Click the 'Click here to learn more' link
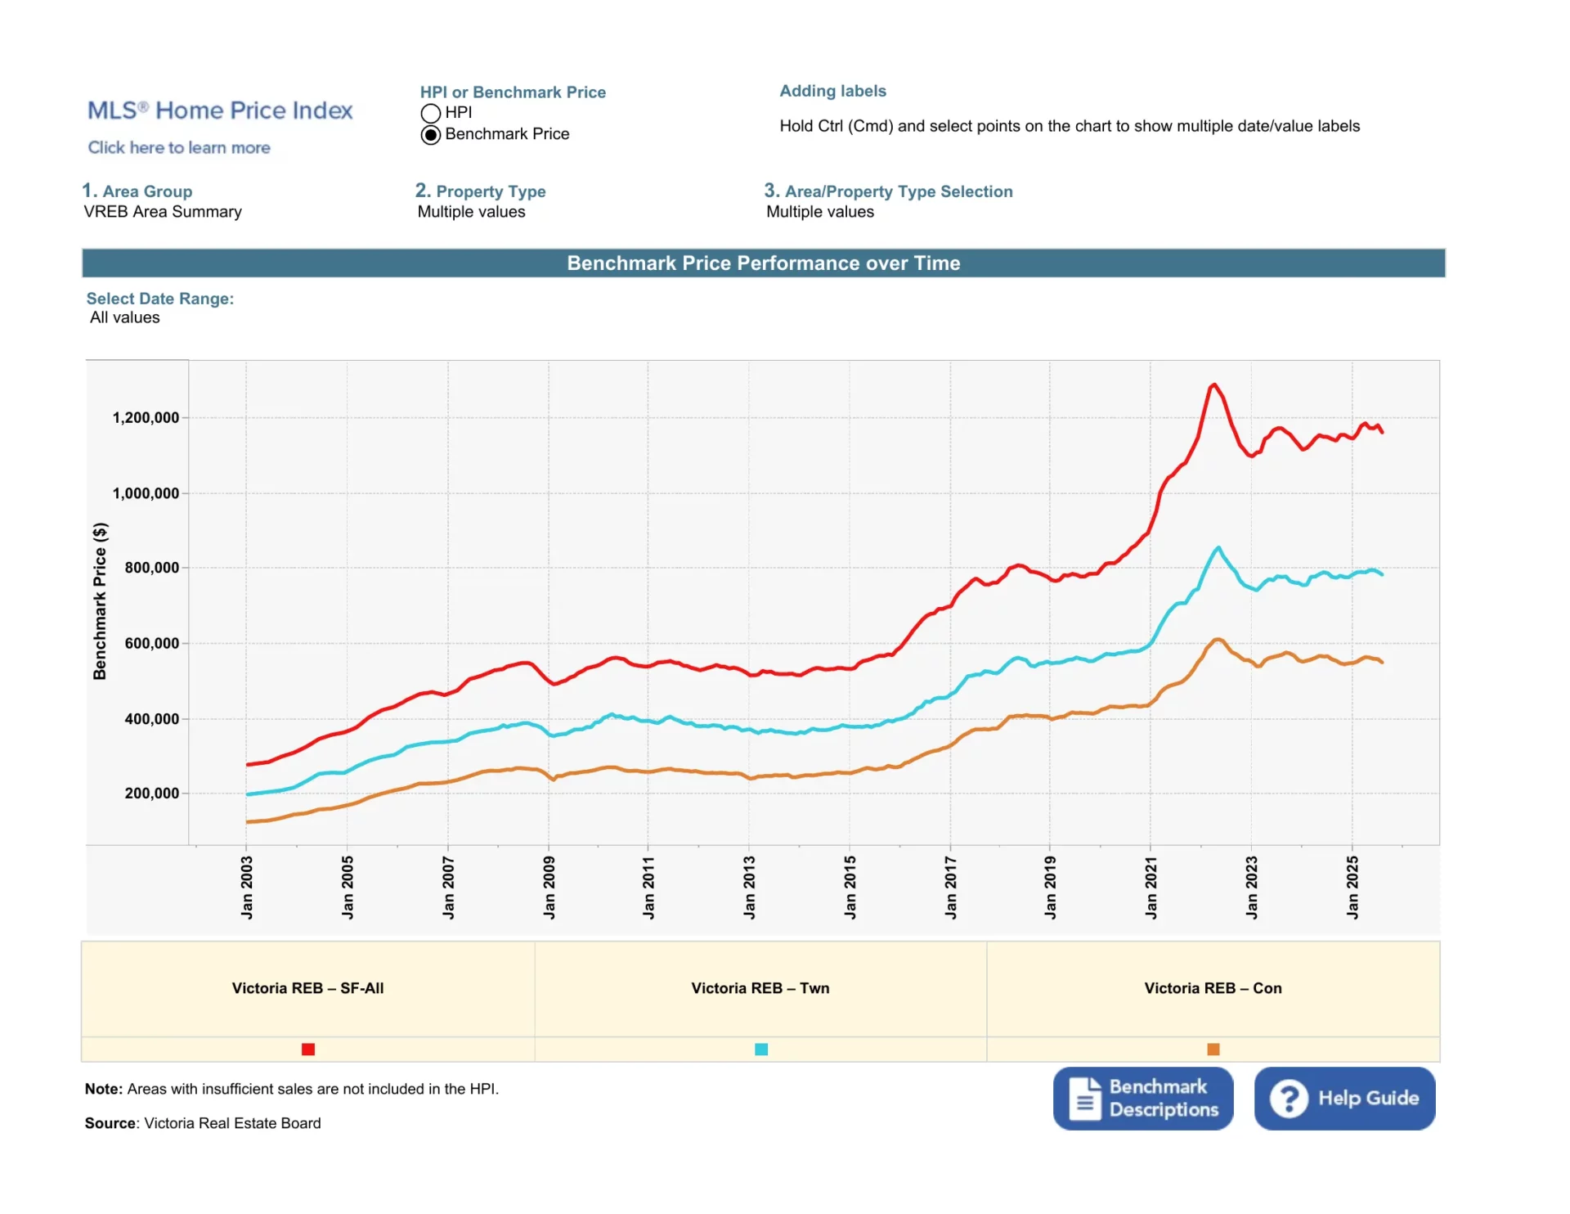This screenshot has width=1570, height=1214. 179,147
